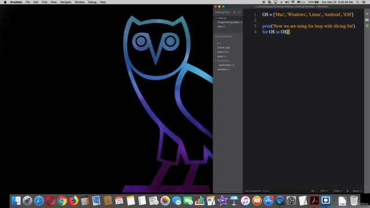370x208 pixels.
Task: Open Messages in the Dock
Action: pyautogui.click(x=177, y=201)
